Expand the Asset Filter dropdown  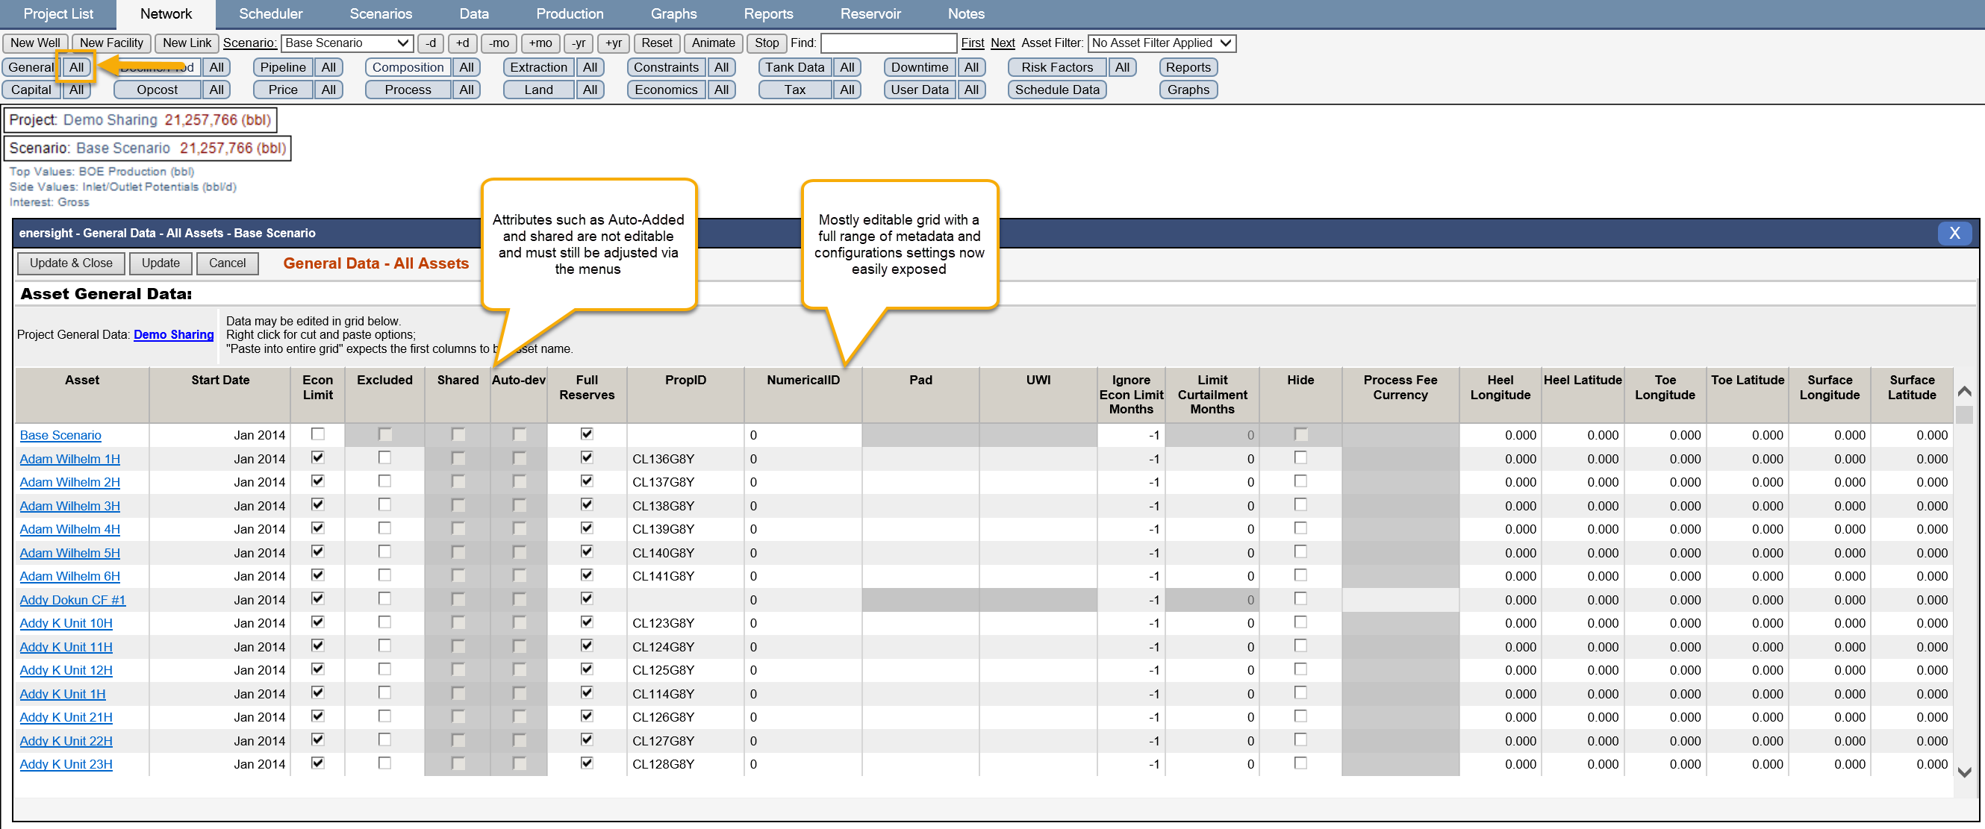[x=1162, y=43]
